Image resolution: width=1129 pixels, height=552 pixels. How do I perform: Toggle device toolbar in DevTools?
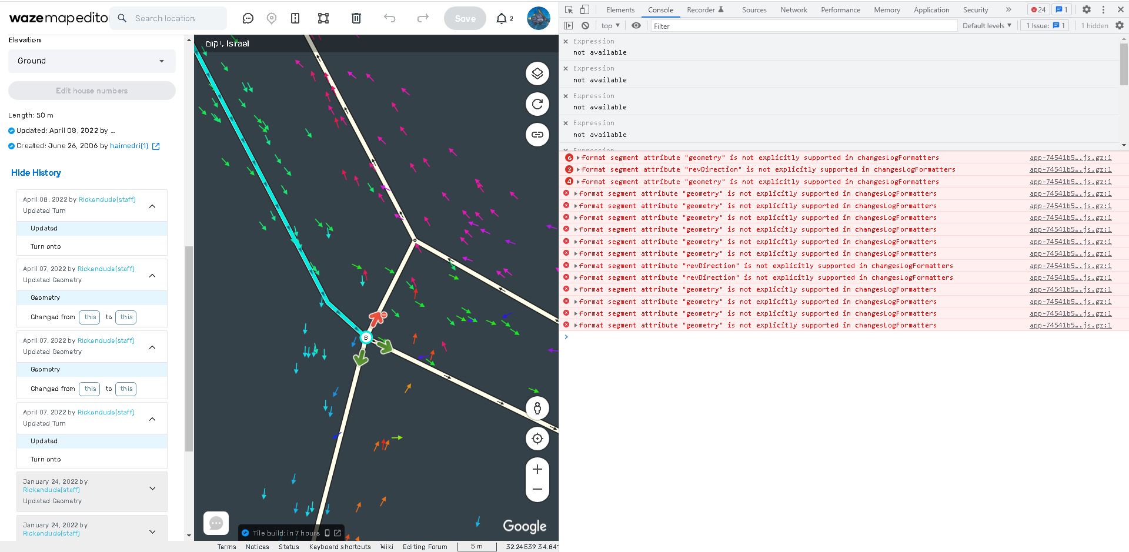coord(584,9)
